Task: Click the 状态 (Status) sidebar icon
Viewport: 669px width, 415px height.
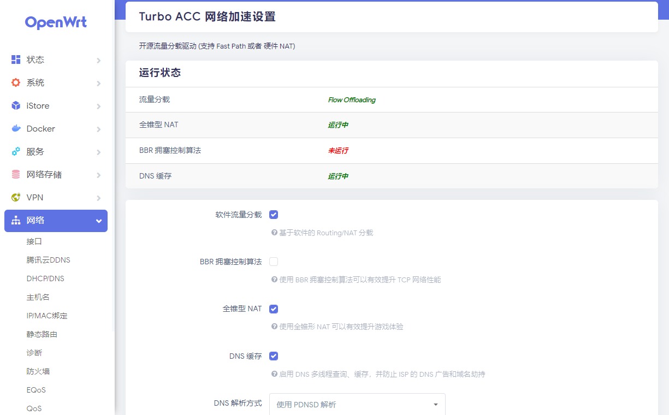Action: click(16, 60)
